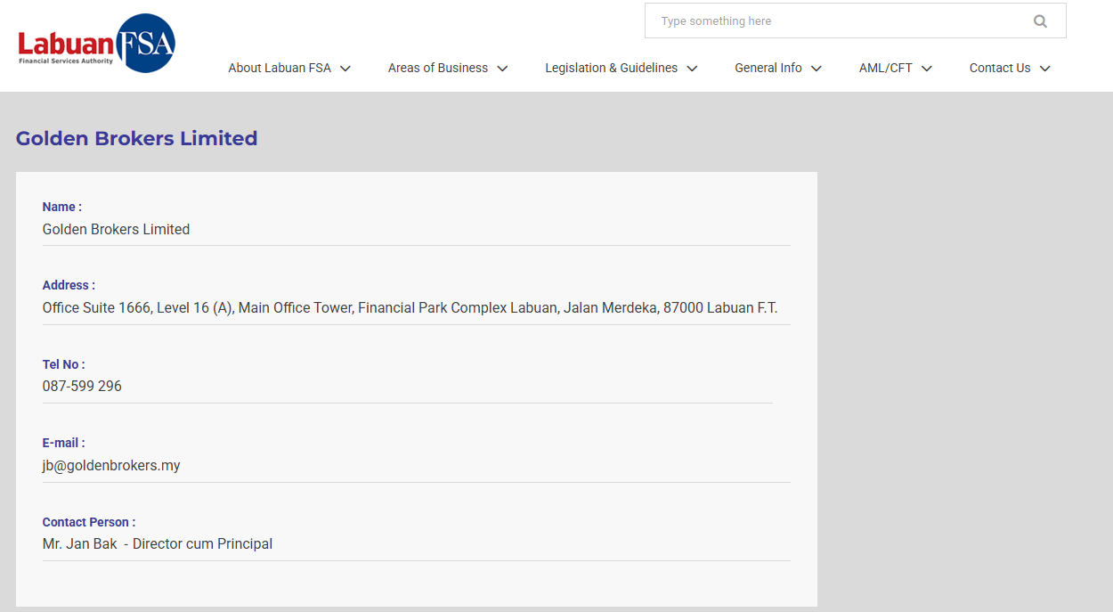The image size is (1113, 612).
Task: Select the General Info menu item
Action: pyautogui.click(x=768, y=68)
